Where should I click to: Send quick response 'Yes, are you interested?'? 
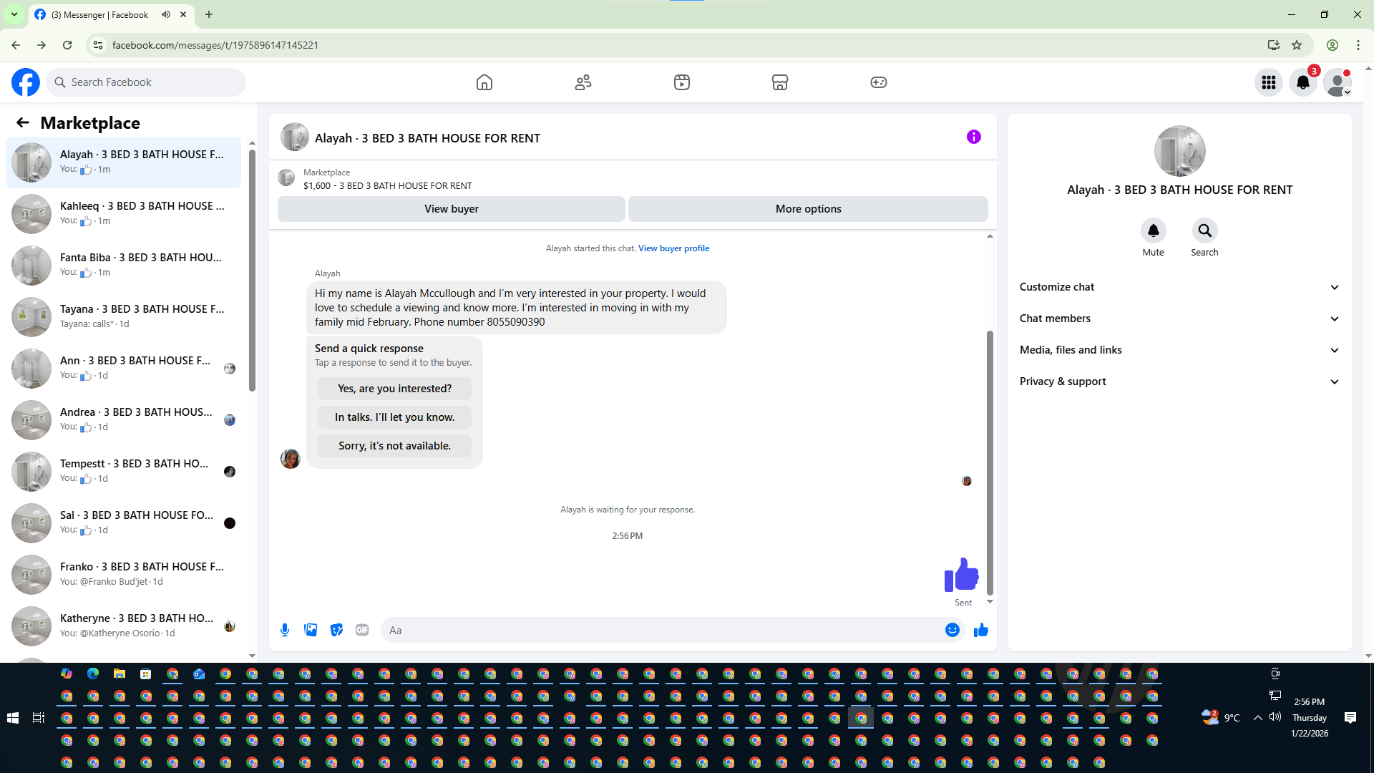pos(395,389)
